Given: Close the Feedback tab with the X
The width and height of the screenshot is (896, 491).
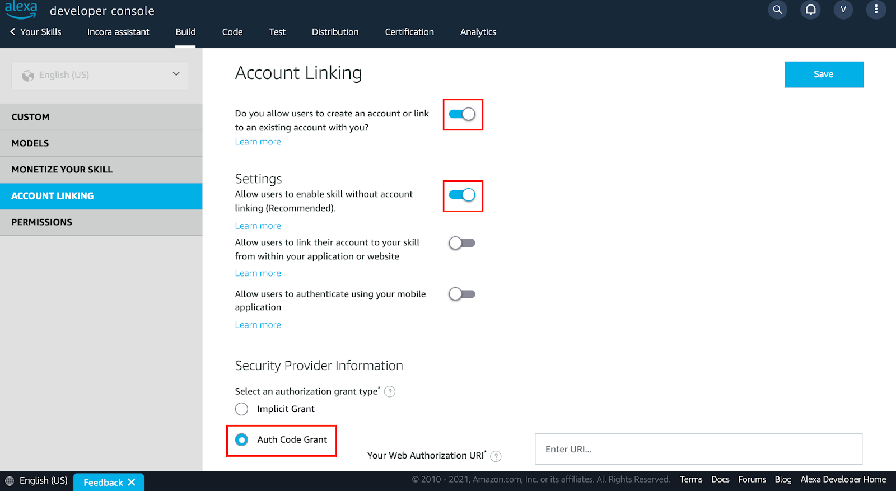Looking at the screenshot, I should [132, 482].
